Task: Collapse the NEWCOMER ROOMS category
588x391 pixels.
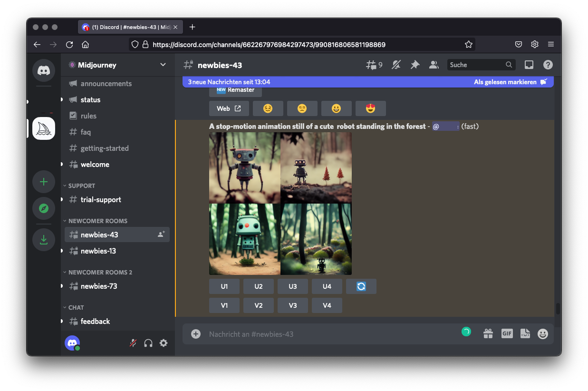Action: pos(97,221)
